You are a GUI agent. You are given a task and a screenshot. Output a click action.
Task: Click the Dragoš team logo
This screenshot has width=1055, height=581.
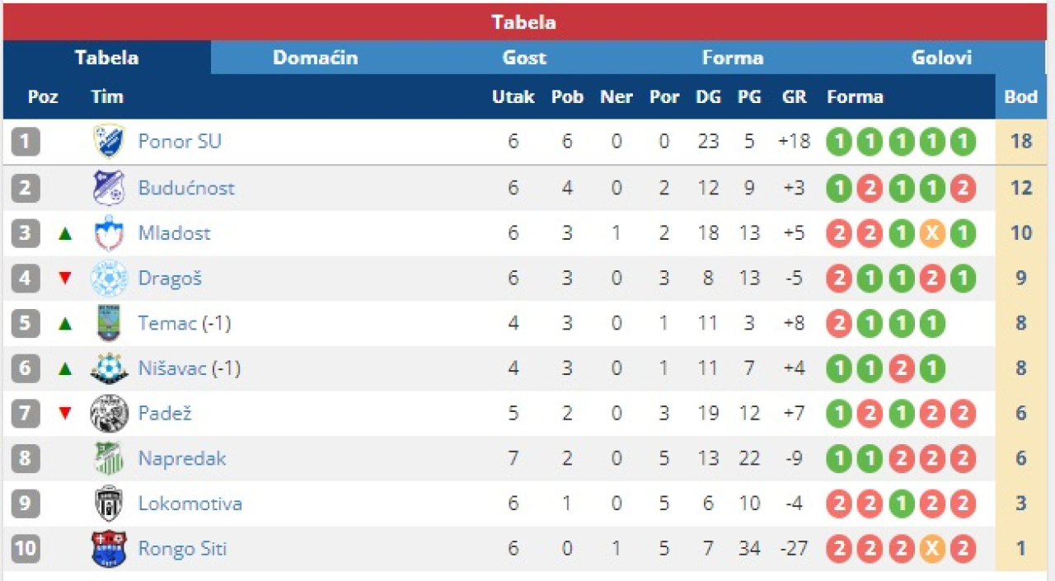tap(109, 279)
